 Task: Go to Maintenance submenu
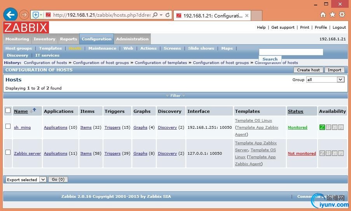click(x=102, y=48)
